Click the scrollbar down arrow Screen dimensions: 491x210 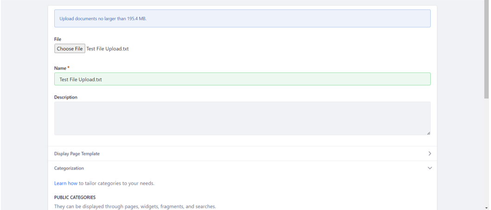point(486,208)
